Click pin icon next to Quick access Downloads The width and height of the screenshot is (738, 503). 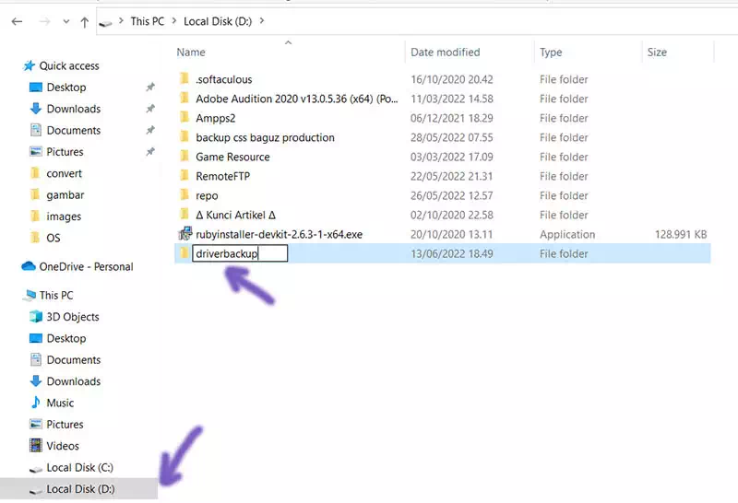click(150, 109)
